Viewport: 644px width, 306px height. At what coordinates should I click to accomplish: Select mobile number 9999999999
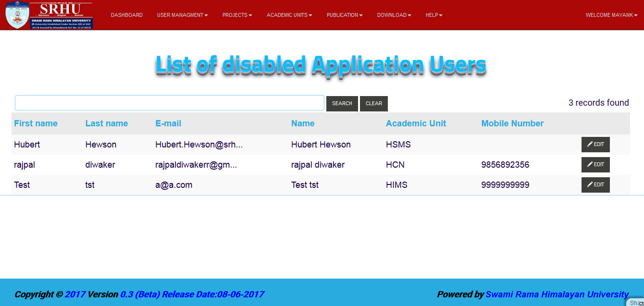[x=505, y=185]
